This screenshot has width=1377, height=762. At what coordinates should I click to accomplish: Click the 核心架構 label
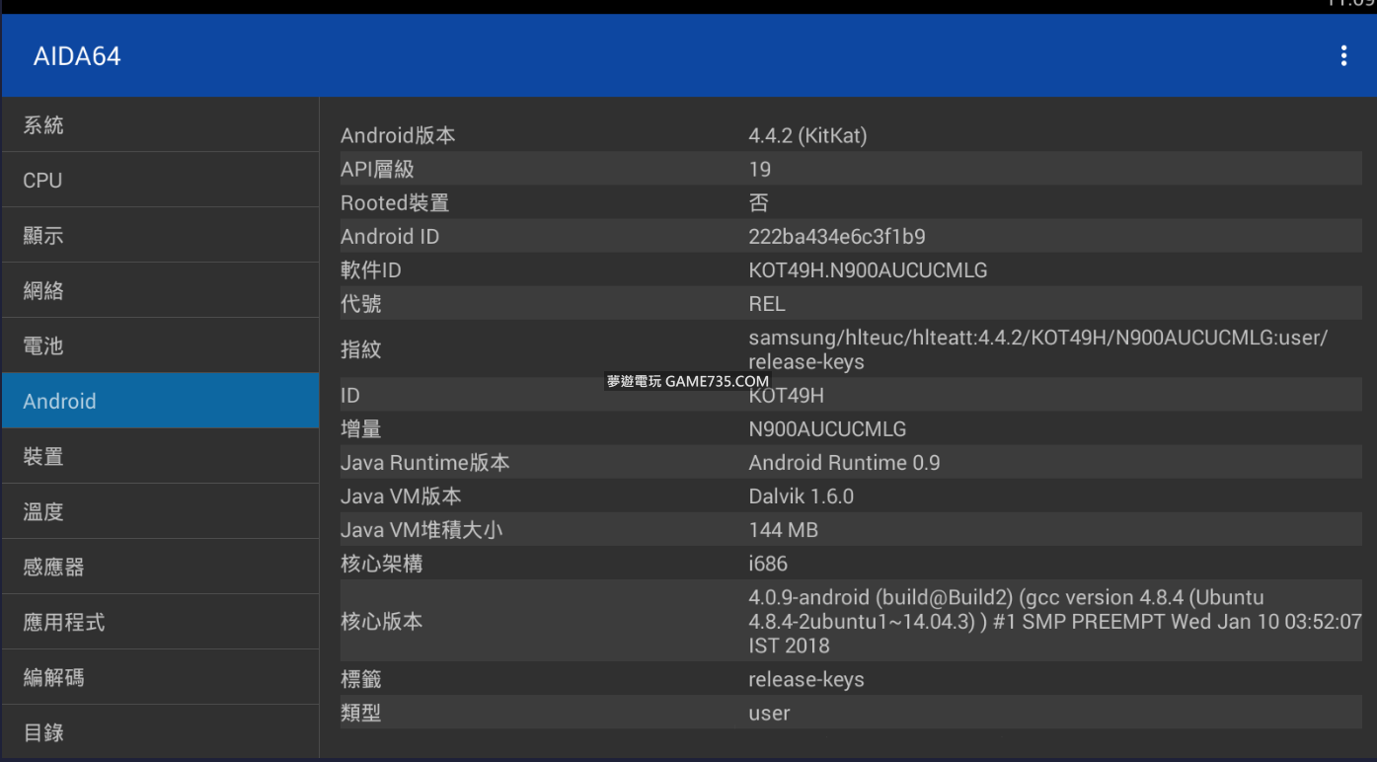point(382,563)
